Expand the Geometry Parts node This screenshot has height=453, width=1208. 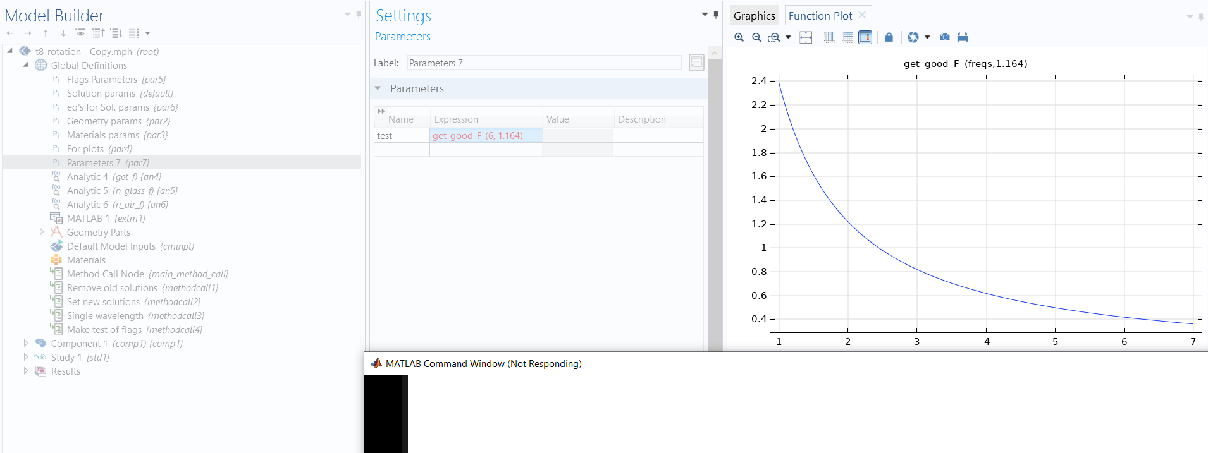coord(42,232)
